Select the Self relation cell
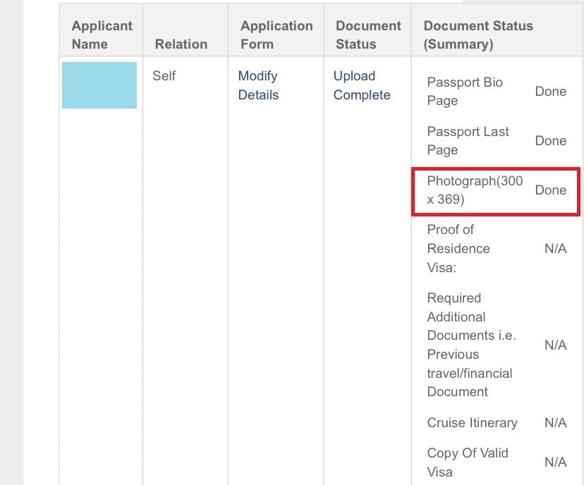The height and width of the screenshot is (485, 584). [x=164, y=75]
